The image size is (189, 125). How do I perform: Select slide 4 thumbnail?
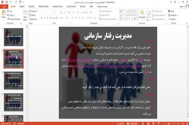14,102
